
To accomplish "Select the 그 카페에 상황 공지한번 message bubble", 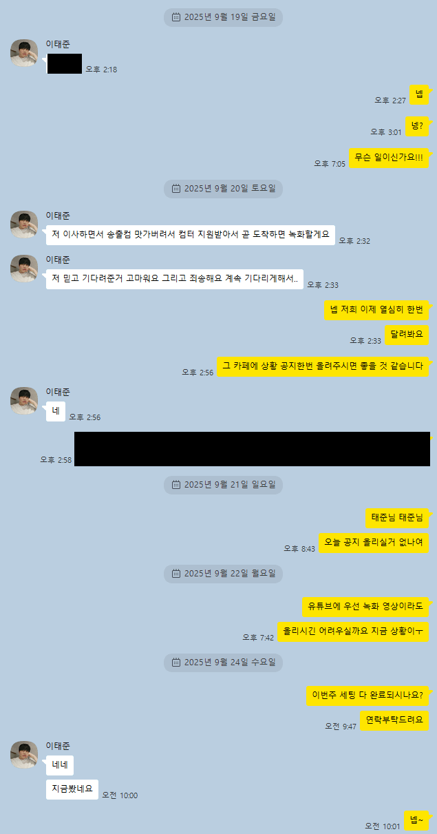I will (x=323, y=366).
